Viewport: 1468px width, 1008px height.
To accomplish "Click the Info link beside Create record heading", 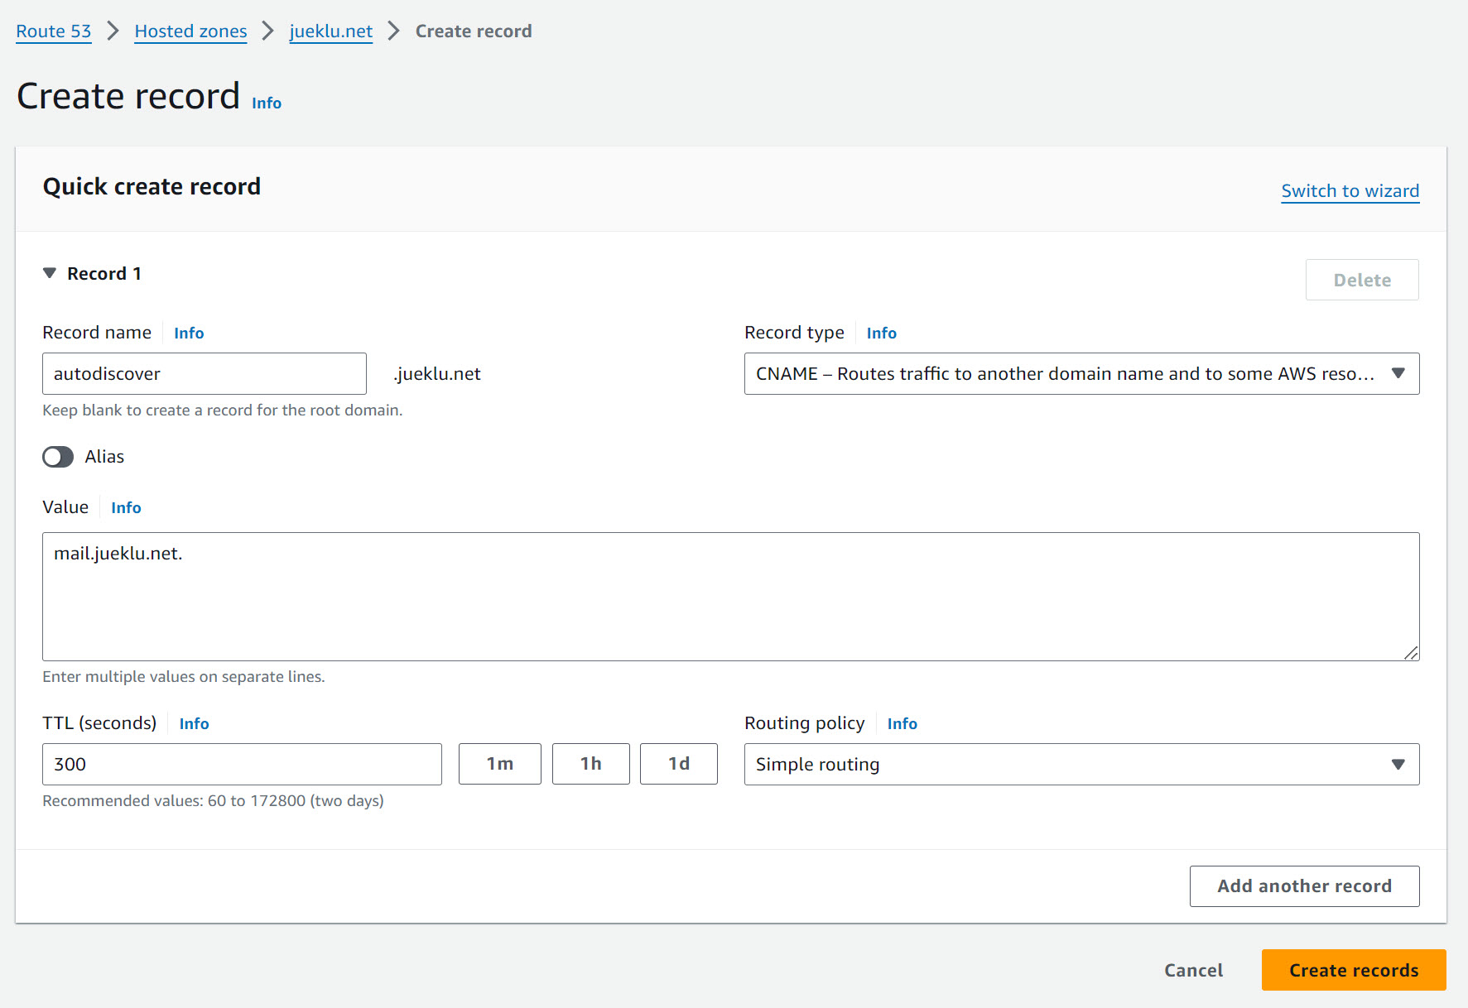I will tap(266, 103).
